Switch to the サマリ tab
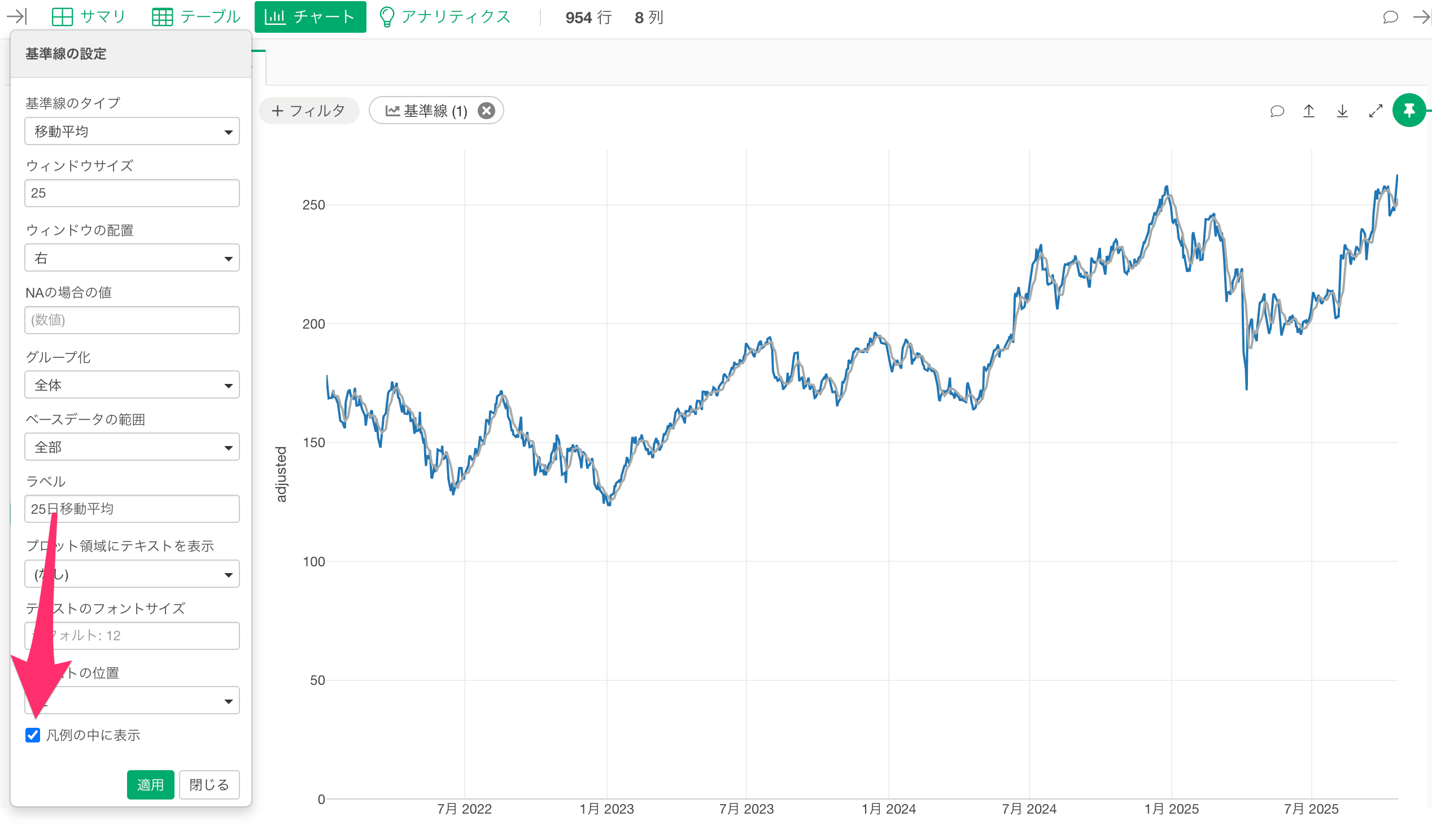 89,16
